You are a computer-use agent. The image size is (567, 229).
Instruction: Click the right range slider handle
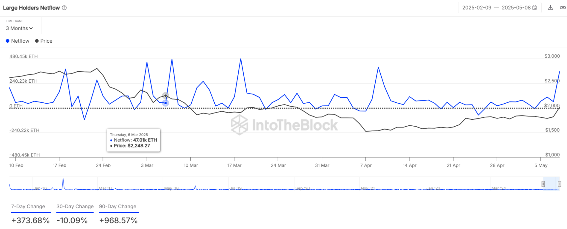[x=559, y=184]
